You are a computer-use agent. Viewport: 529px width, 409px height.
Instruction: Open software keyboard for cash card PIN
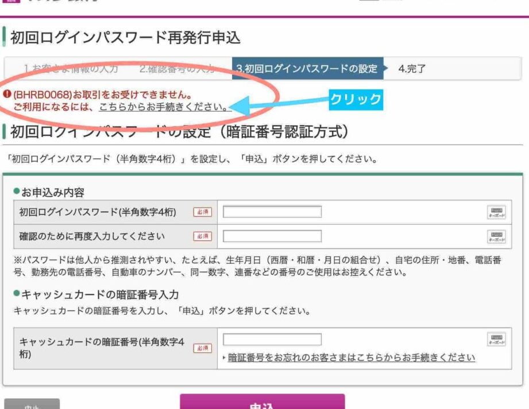(496, 339)
